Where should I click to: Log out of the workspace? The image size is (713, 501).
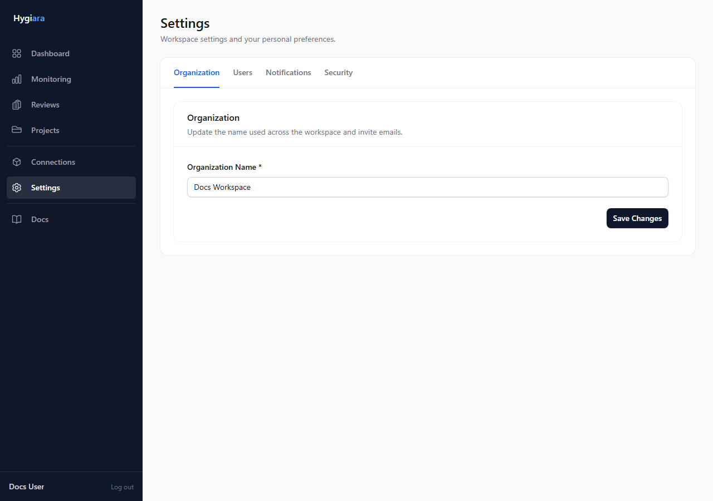click(x=122, y=487)
